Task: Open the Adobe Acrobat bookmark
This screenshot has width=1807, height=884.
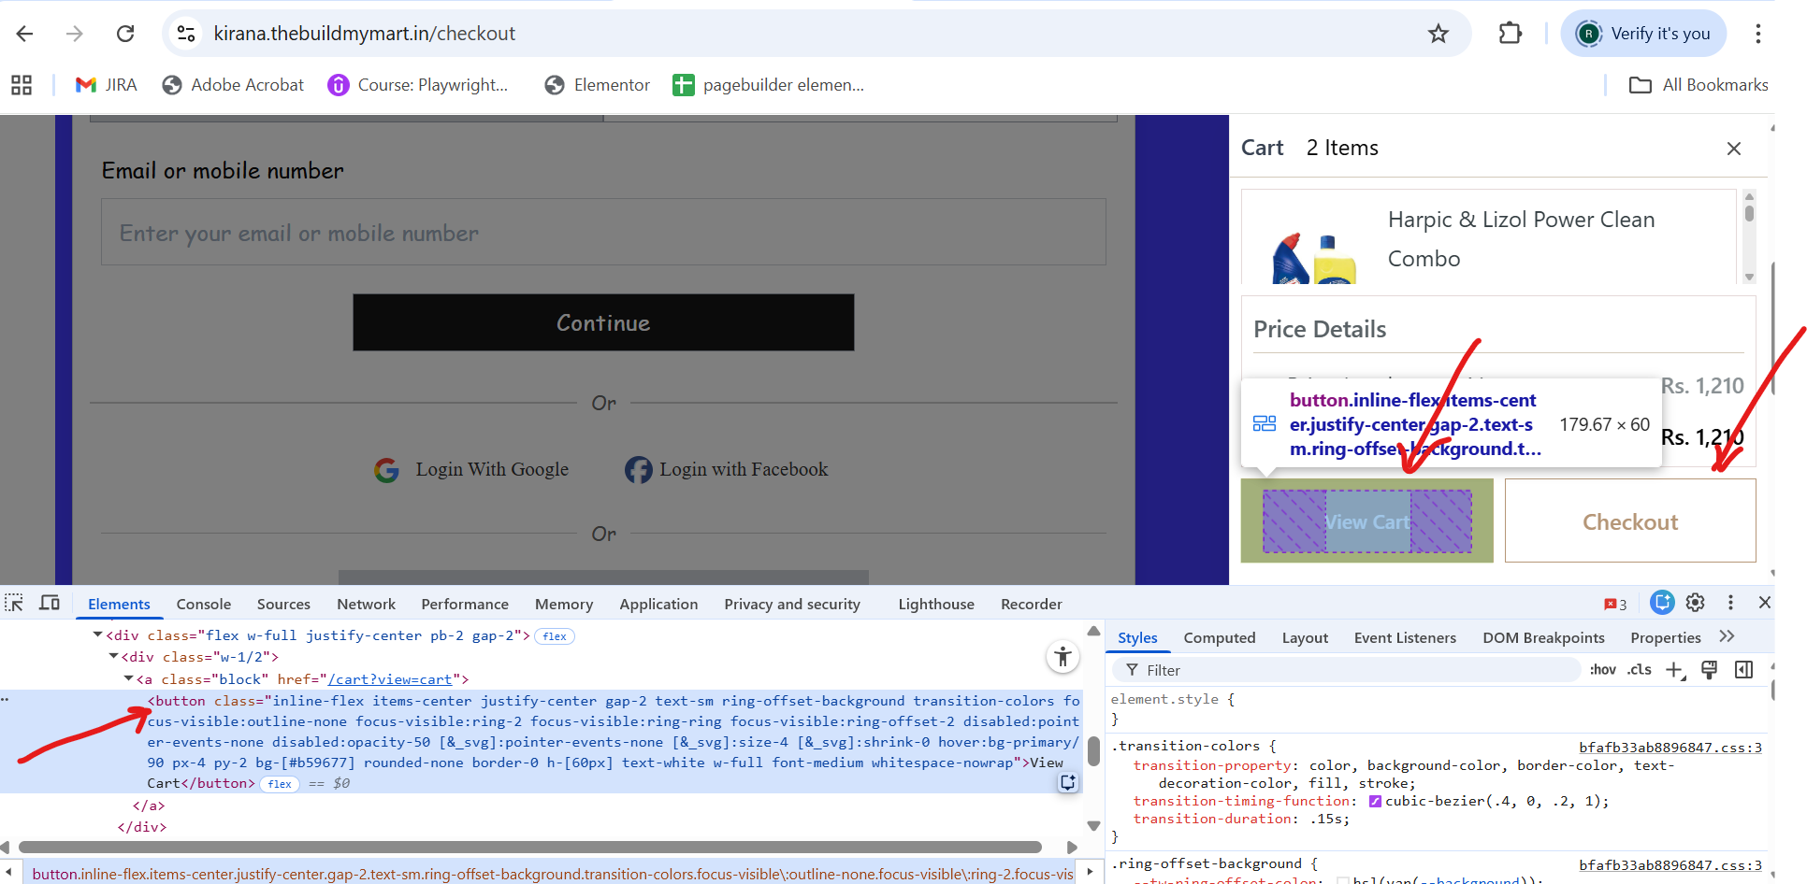Action: tap(233, 85)
